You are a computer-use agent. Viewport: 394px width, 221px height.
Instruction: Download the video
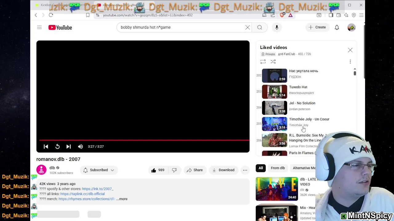click(x=223, y=170)
